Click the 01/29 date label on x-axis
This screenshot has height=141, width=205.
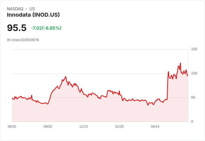point(119,126)
